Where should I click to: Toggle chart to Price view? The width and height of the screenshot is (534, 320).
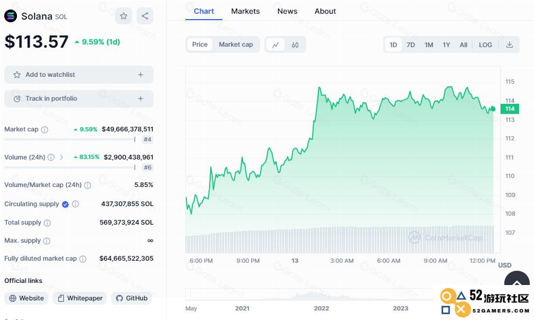pyautogui.click(x=200, y=45)
